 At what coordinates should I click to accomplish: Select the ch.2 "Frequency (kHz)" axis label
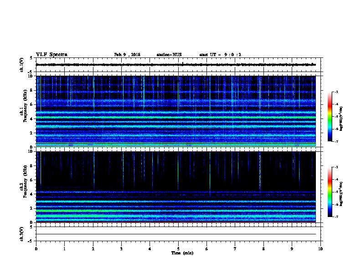click(26, 181)
